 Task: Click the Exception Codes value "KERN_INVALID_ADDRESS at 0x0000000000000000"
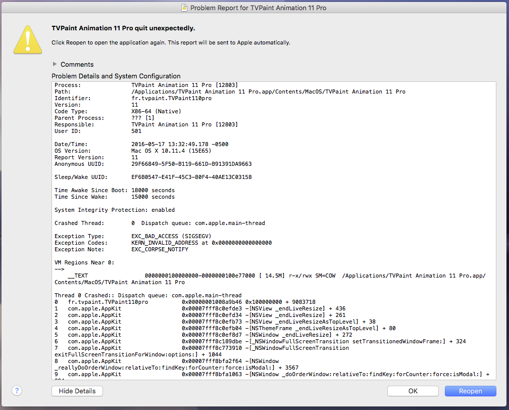pyautogui.click(x=201, y=243)
